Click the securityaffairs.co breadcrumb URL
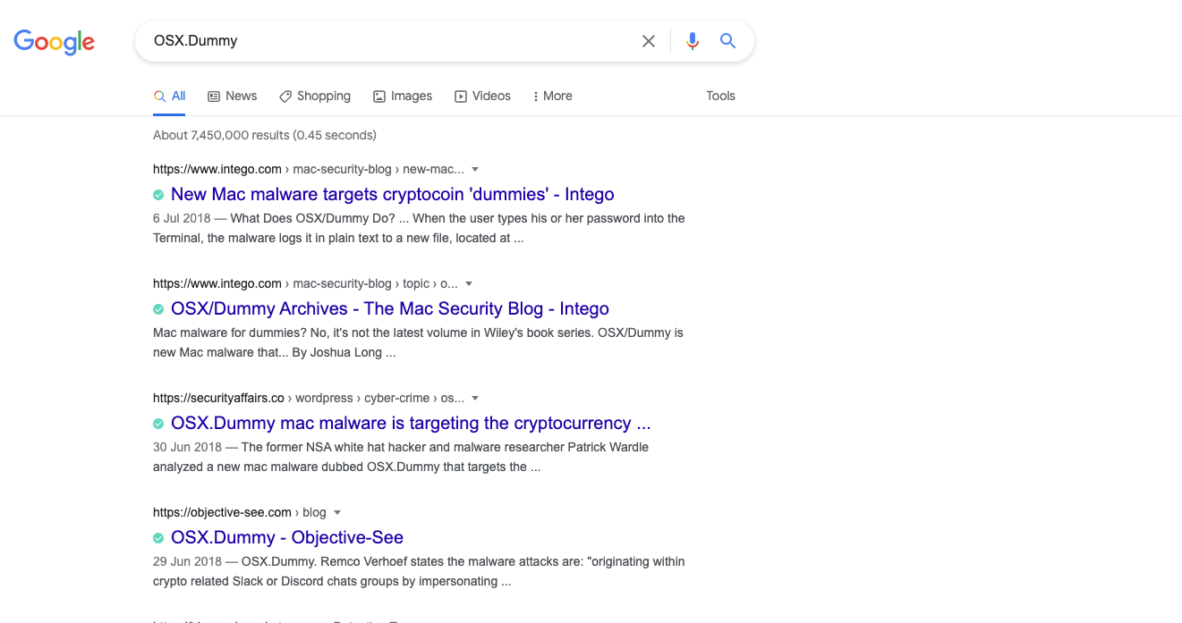The width and height of the screenshot is (1182, 623). 309,398
